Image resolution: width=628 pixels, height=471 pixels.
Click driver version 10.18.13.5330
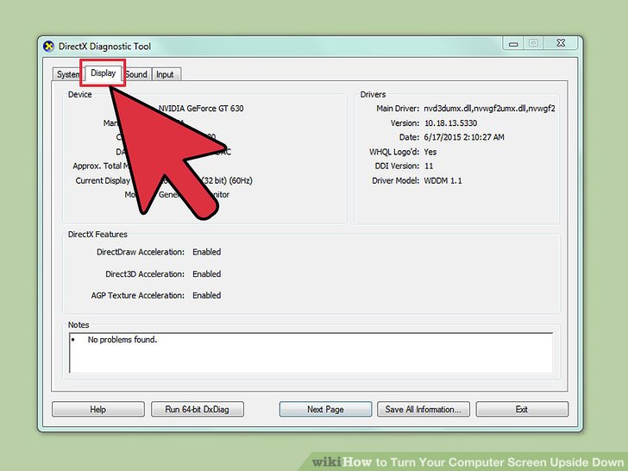pyautogui.click(x=450, y=123)
